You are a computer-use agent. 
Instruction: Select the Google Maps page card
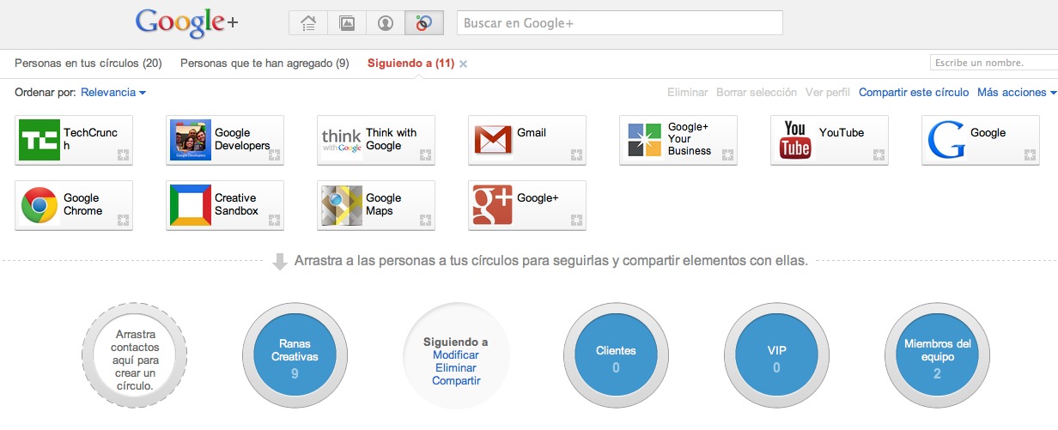(x=375, y=205)
